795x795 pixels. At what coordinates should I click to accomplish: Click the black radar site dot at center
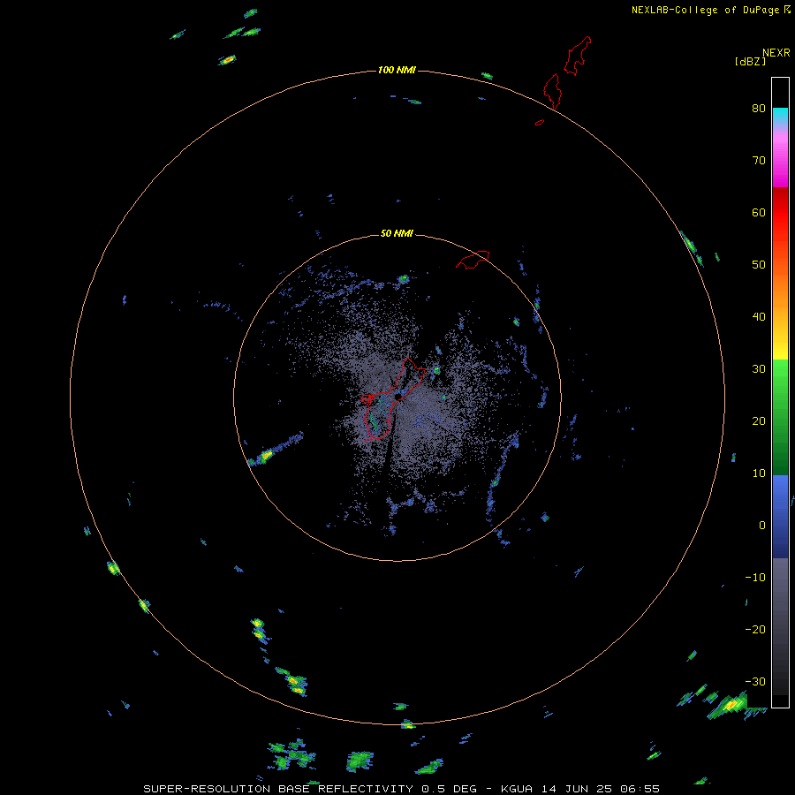[x=397, y=397]
